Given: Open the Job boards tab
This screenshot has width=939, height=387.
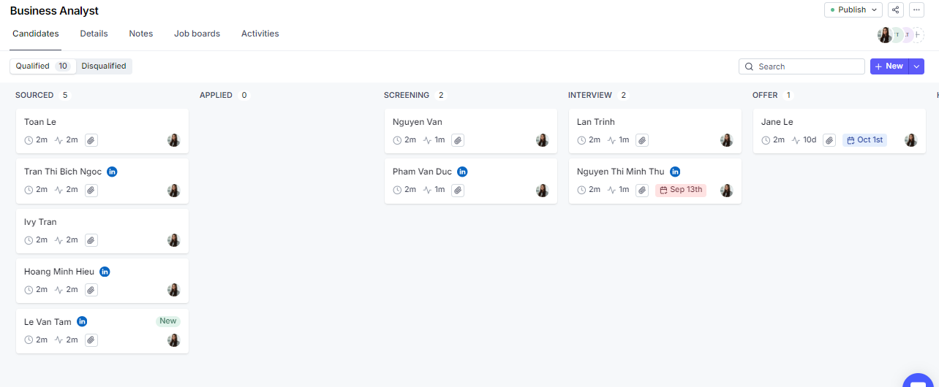Looking at the screenshot, I should click(197, 34).
